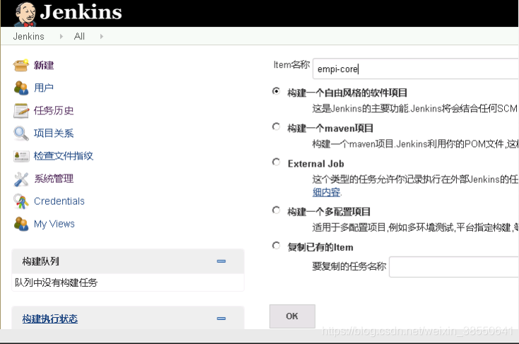Select 构建一个自由风格的软件项目 radio button
The image size is (519, 344).
276,91
